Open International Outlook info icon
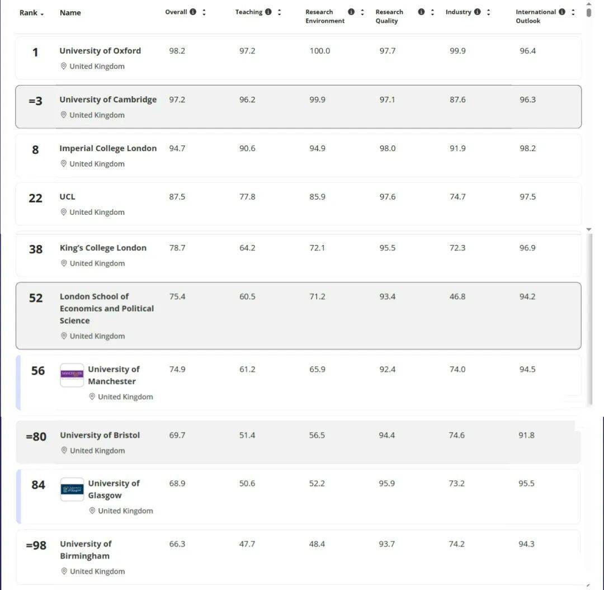The width and height of the screenshot is (604, 590). (561, 12)
